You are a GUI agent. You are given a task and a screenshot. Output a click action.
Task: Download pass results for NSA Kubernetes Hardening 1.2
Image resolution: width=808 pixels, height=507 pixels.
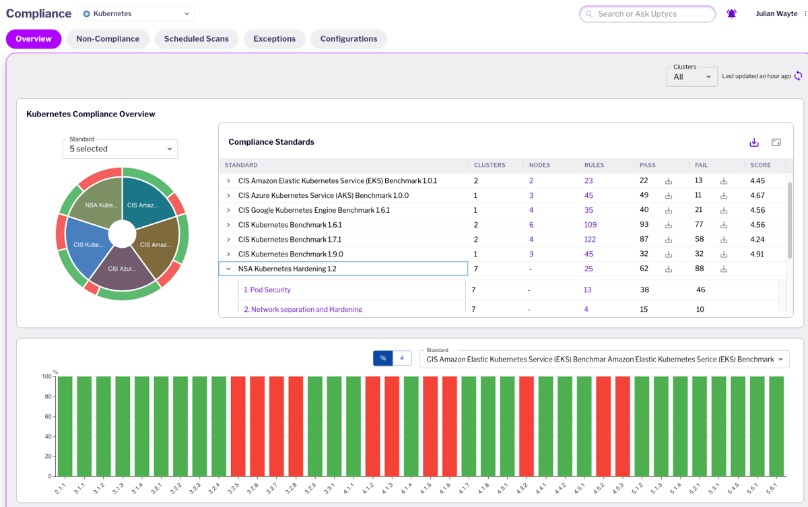point(669,269)
